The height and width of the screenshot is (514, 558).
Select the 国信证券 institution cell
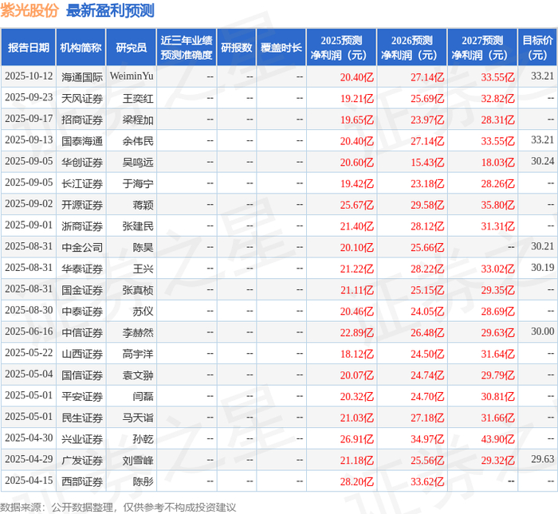82,375
